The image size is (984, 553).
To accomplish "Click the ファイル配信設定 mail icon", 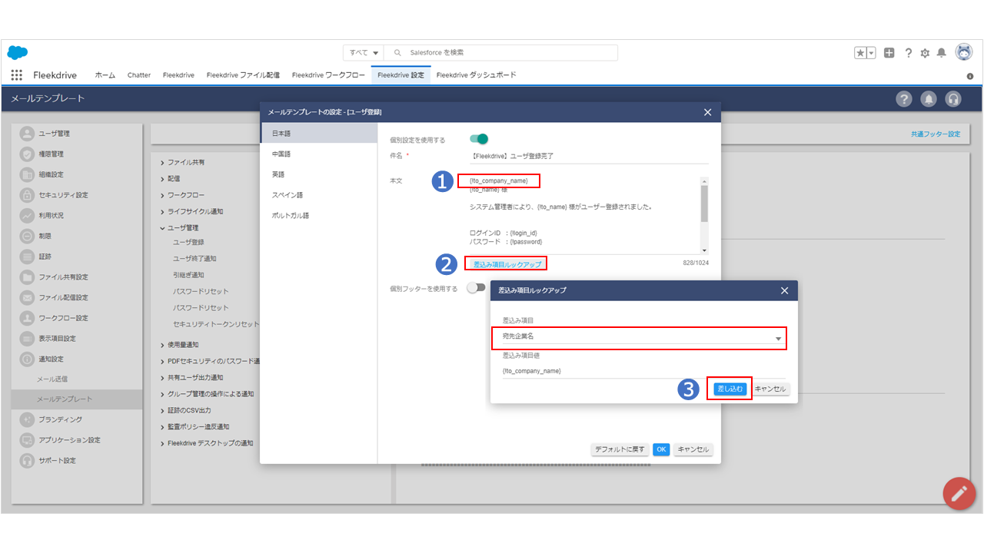I will point(28,297).
